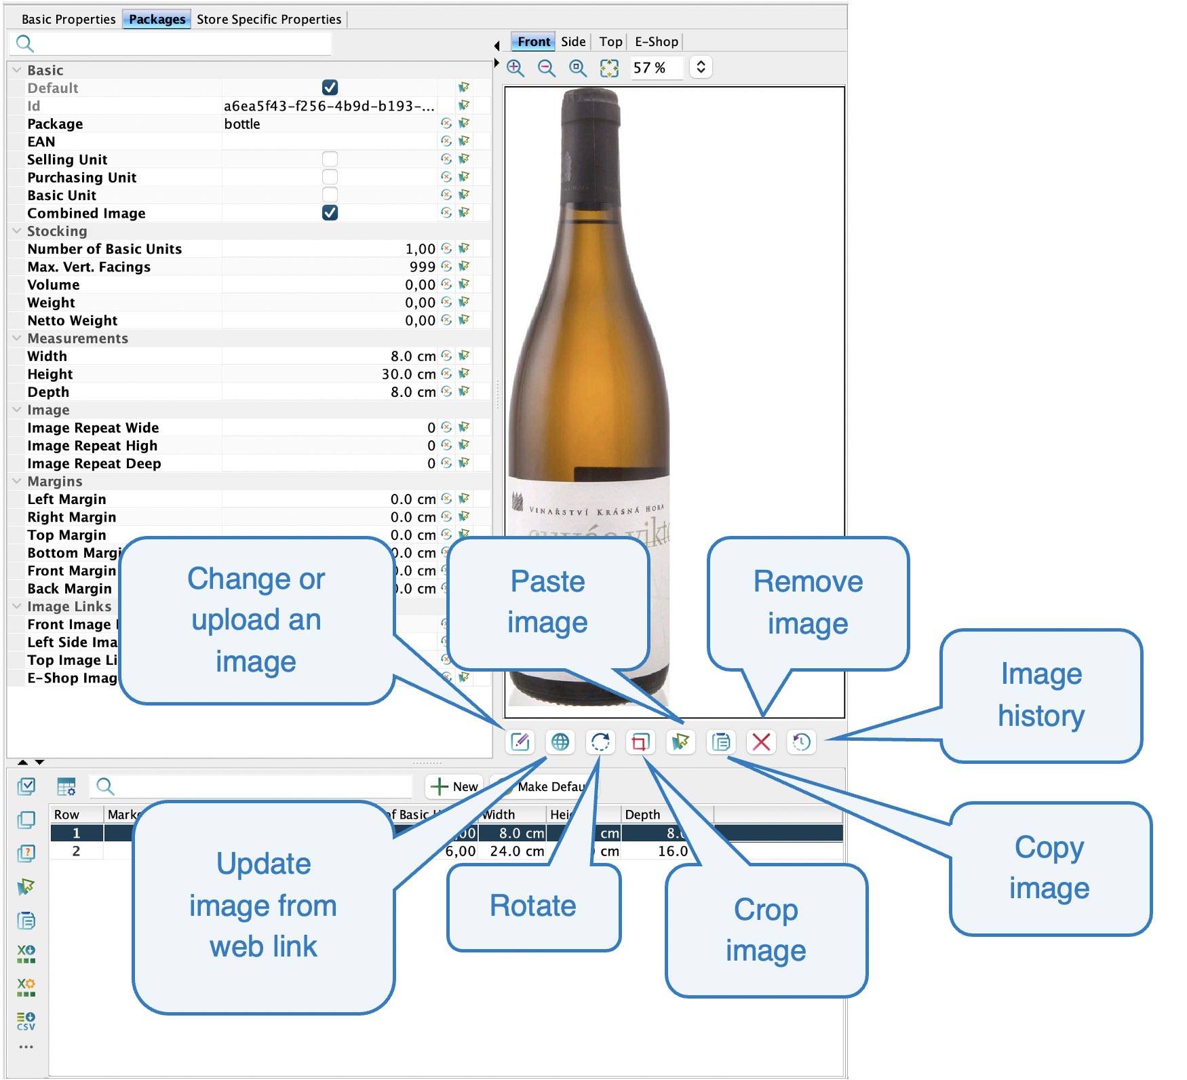Click the fit to view icon
The height and width of the screenshot is (1080, 1187).
tap(609, 68)
